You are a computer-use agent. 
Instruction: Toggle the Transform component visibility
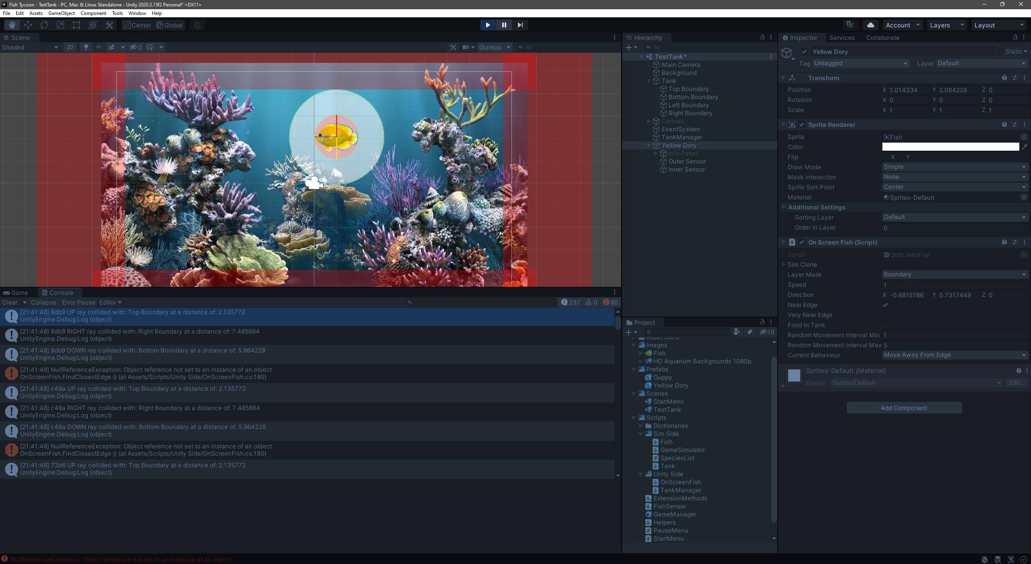point(783,77)
